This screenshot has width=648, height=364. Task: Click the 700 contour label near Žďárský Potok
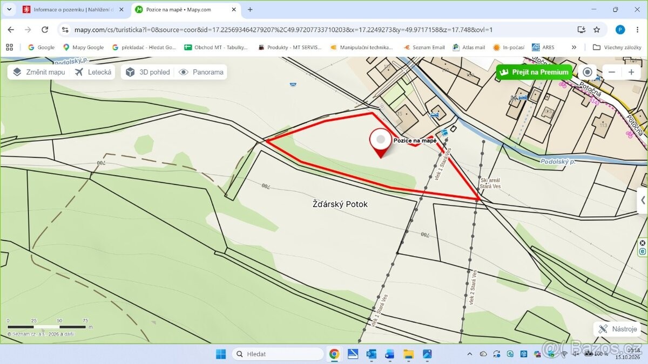click(265, 186)
